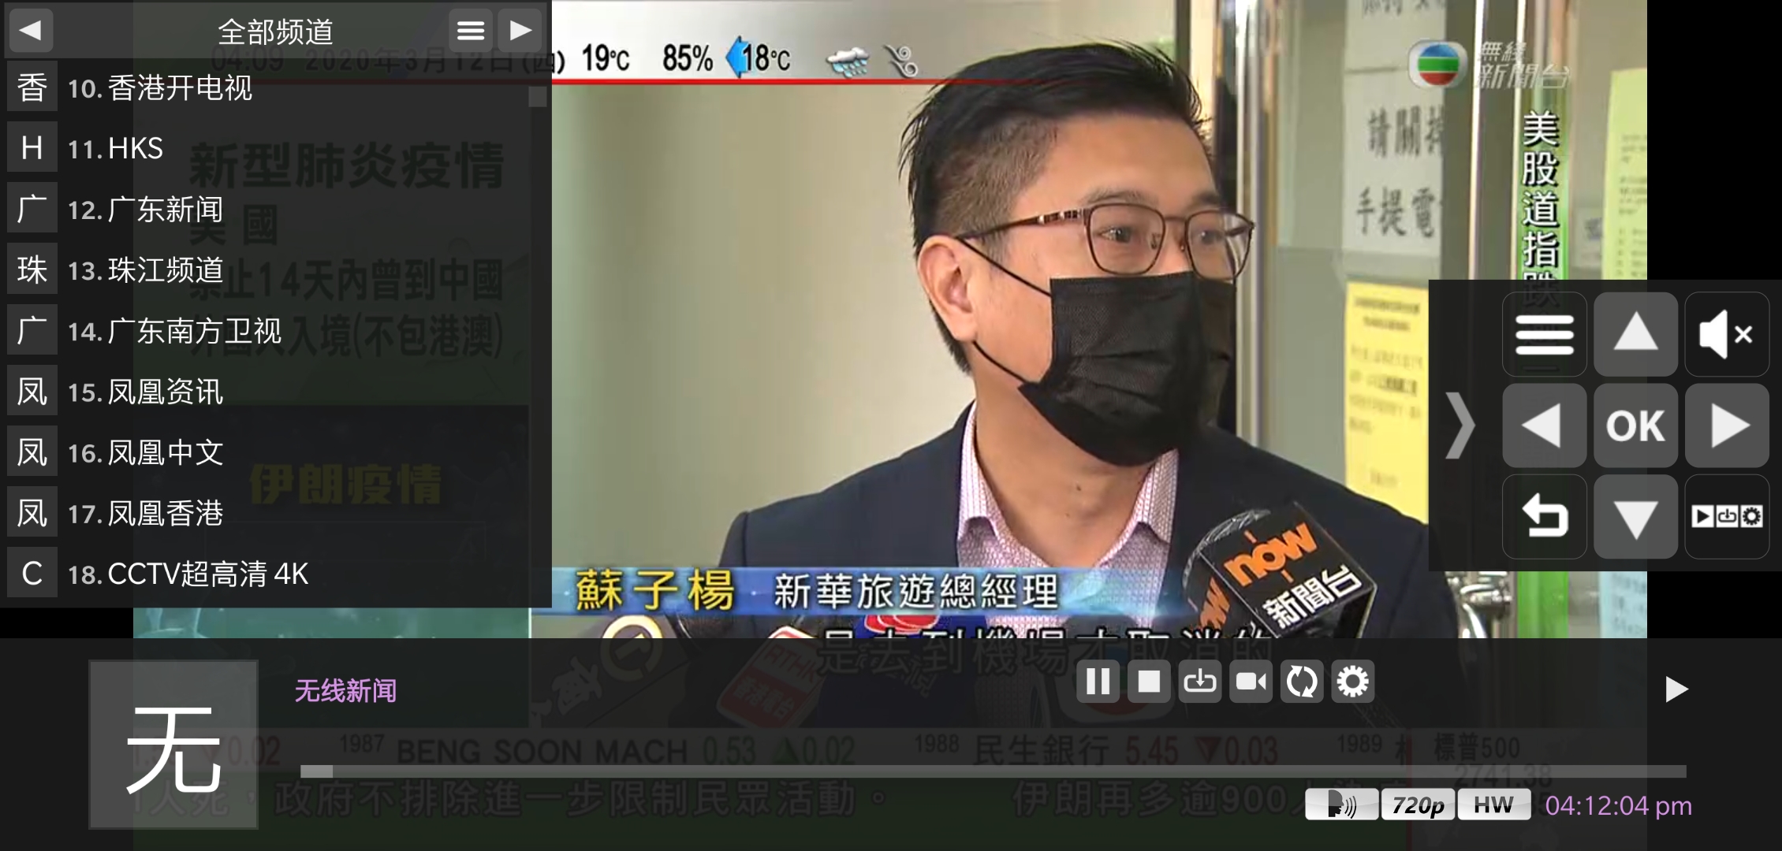This screenshot has height=851, width=1782.
Task: Go to next channel group arrow
Action: [x=520, y=31]
